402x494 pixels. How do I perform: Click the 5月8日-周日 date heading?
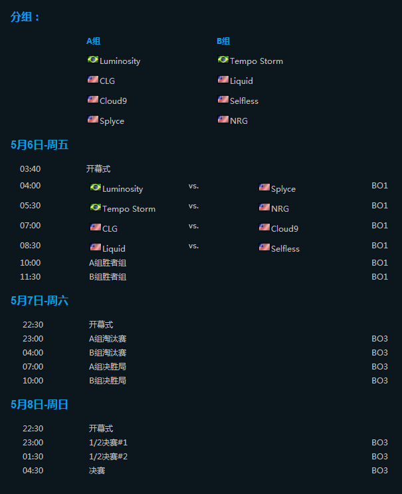click(39, 405)
